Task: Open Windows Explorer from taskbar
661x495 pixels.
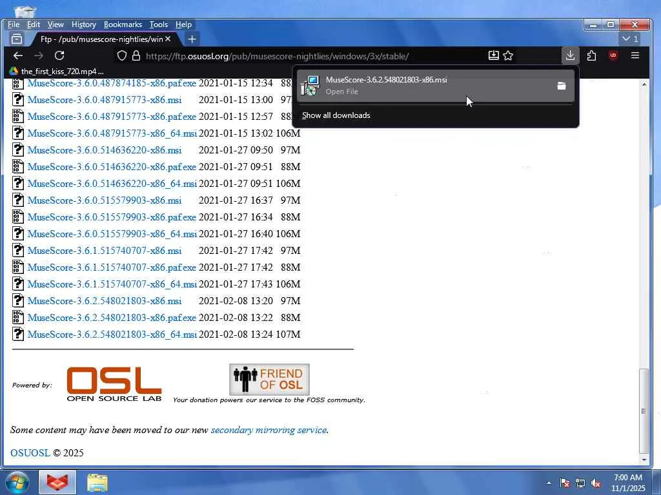Action: [x=97, y=483]
